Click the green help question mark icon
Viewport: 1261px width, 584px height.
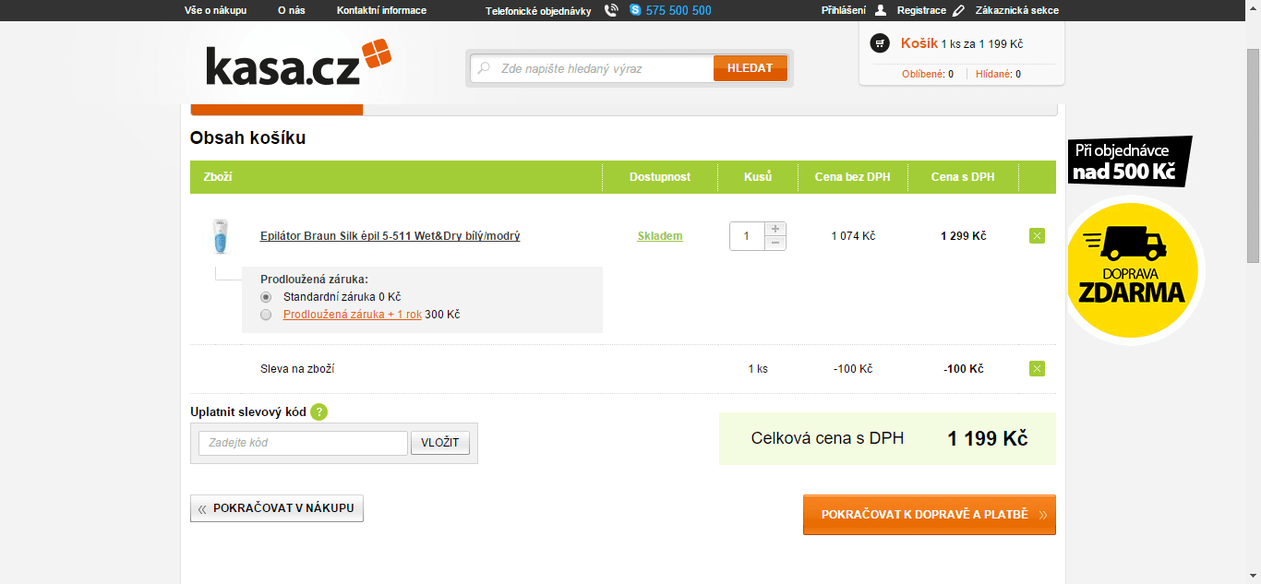click(319, 411)
